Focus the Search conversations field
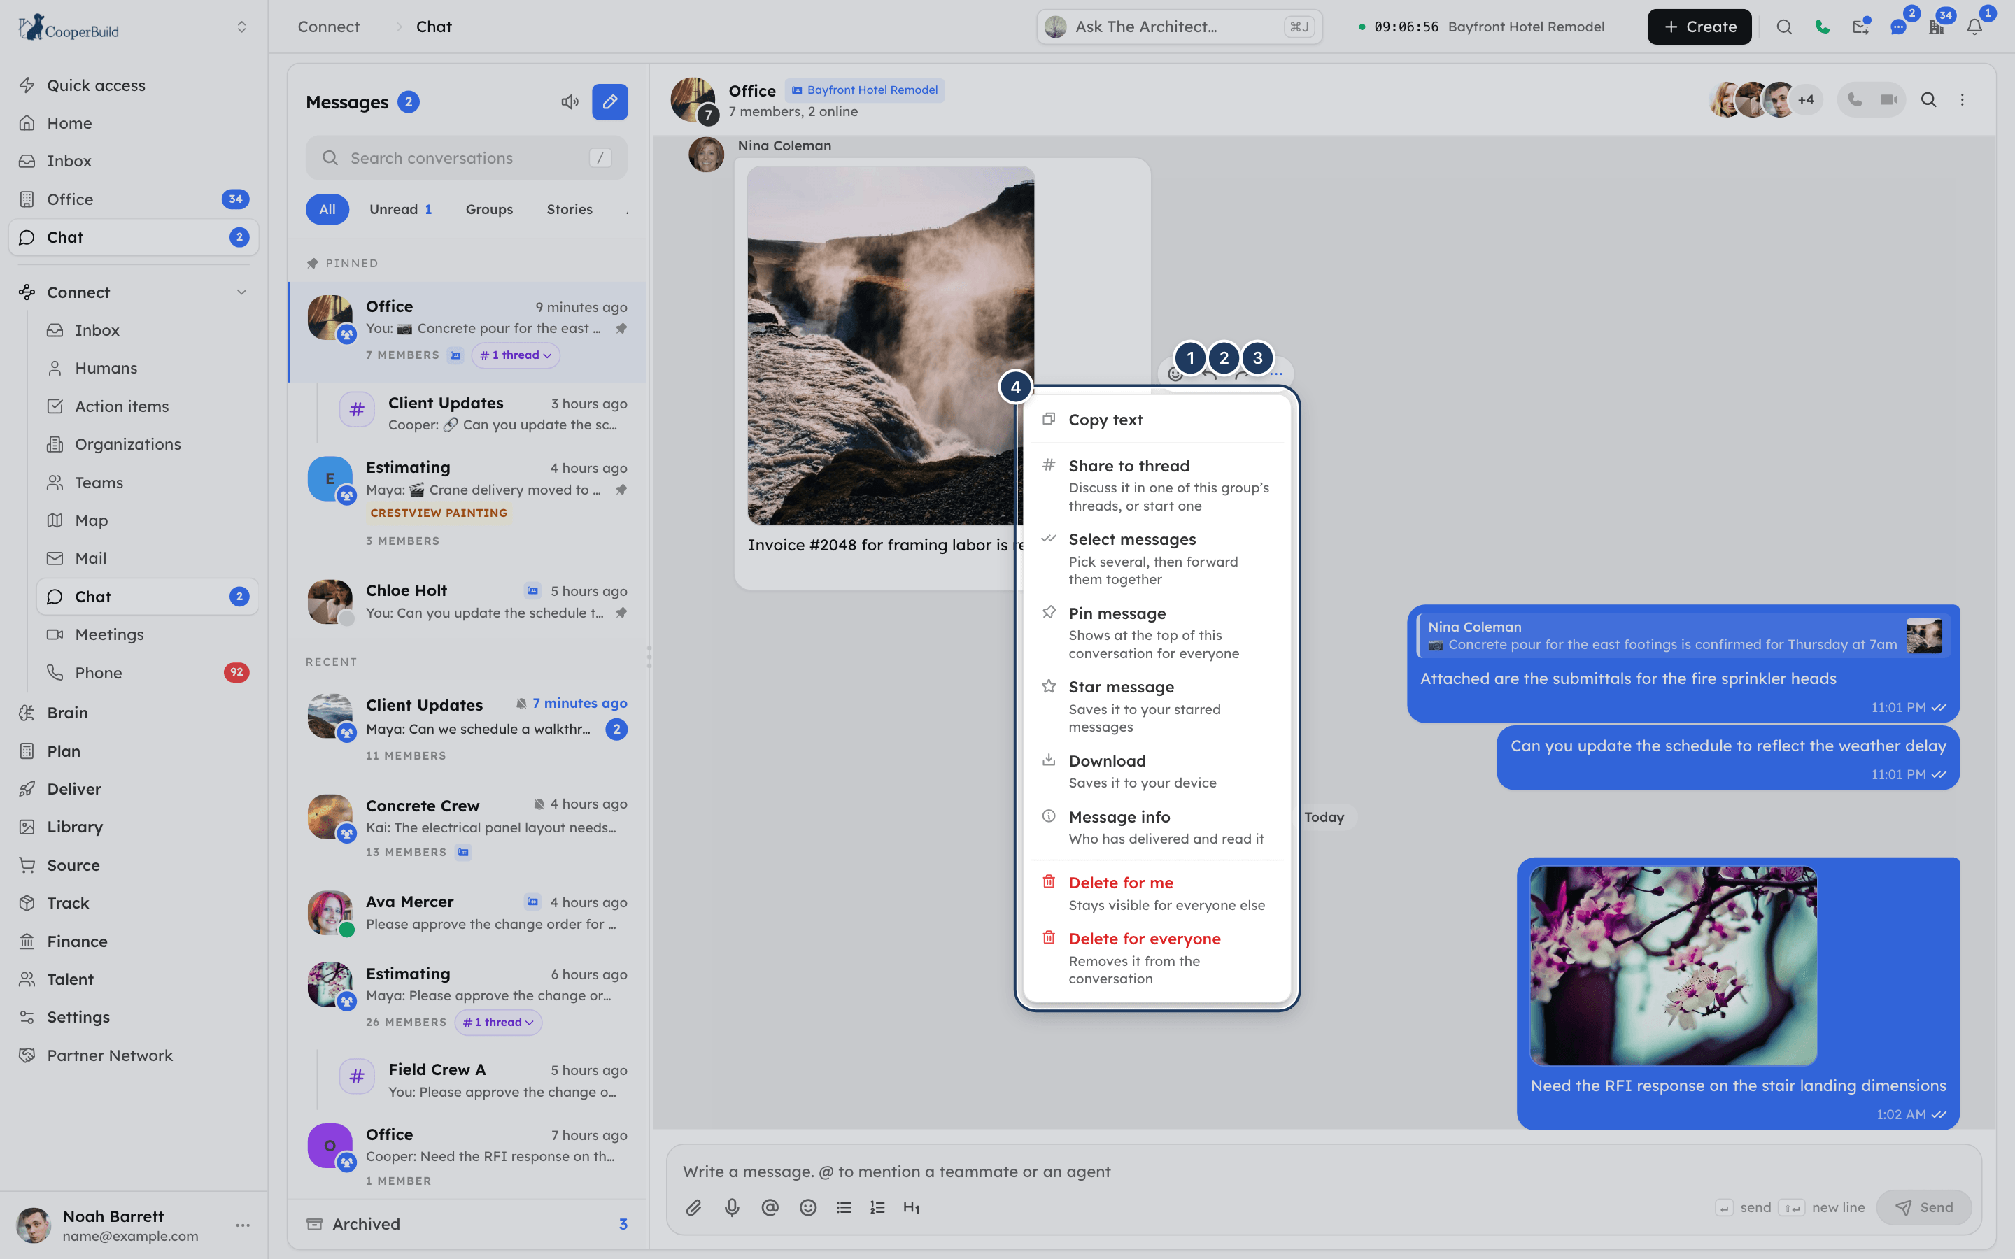 (x=466, y=158)
